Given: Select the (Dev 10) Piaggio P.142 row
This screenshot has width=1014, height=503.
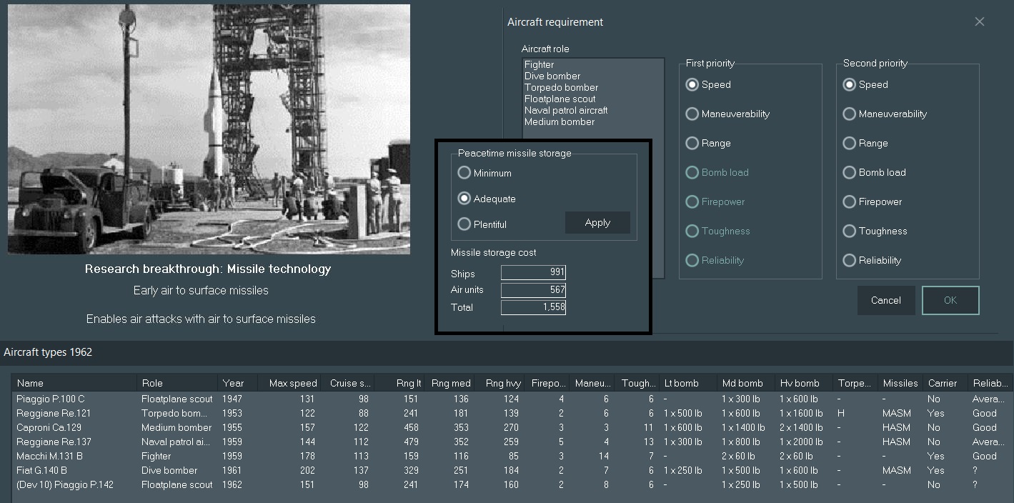Looking at the screenshot, I should tap(513, 484).
